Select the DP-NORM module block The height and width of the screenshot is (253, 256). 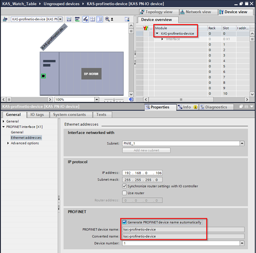point(91,74)
